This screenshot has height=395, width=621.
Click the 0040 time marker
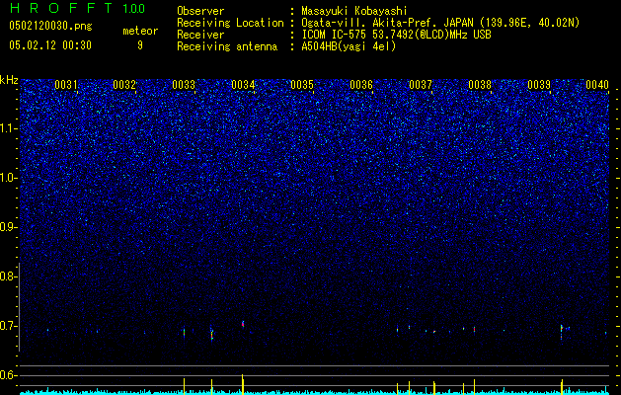pos(597,85)
